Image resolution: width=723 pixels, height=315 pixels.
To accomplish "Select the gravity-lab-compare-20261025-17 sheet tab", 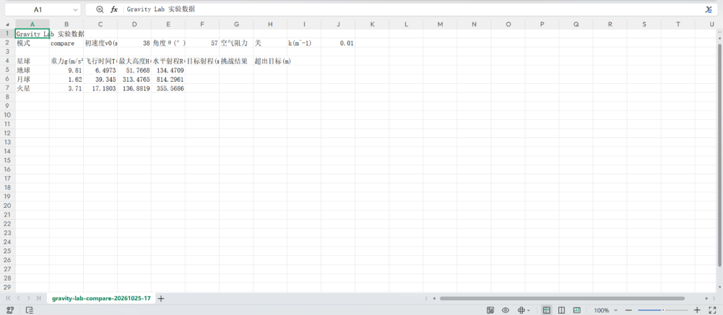I will 102,298.
